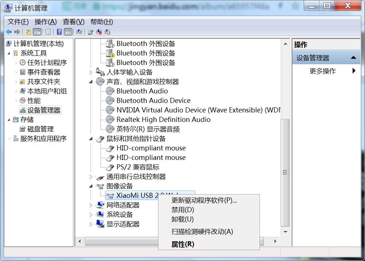Expand 系统设备 category
The height and width of the screenshot is (261, 365).
point(91,215)
